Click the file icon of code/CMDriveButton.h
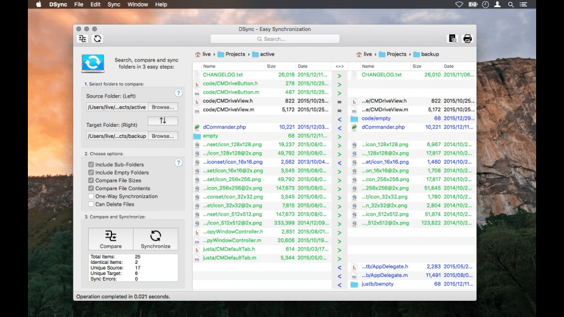Image resolution: width=564 pixels, height=317 pixels. [x=197, y=83]
